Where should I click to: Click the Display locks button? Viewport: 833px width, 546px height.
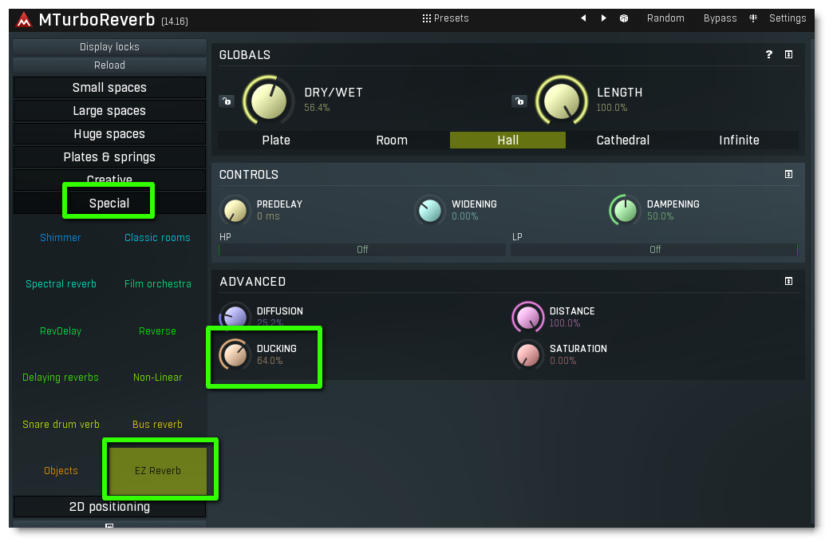click(109, 47)
